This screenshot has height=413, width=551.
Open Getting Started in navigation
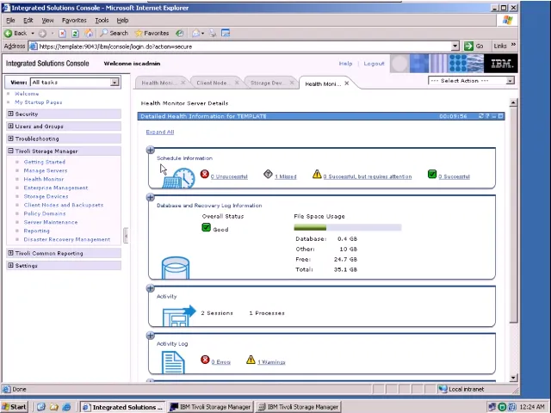tap(44, 162)
